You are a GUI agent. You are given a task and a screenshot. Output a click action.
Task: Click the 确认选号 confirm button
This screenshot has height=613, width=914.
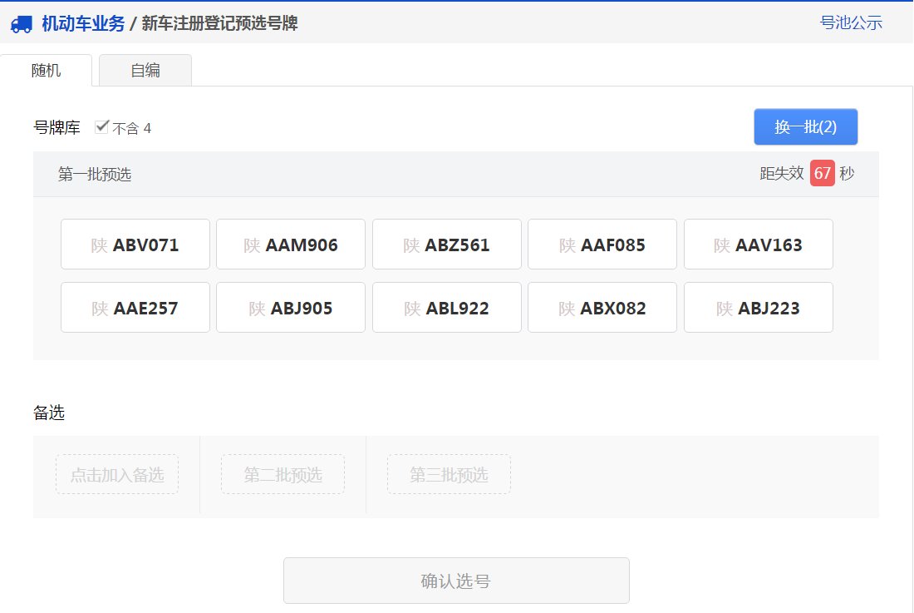click(456, 580)
